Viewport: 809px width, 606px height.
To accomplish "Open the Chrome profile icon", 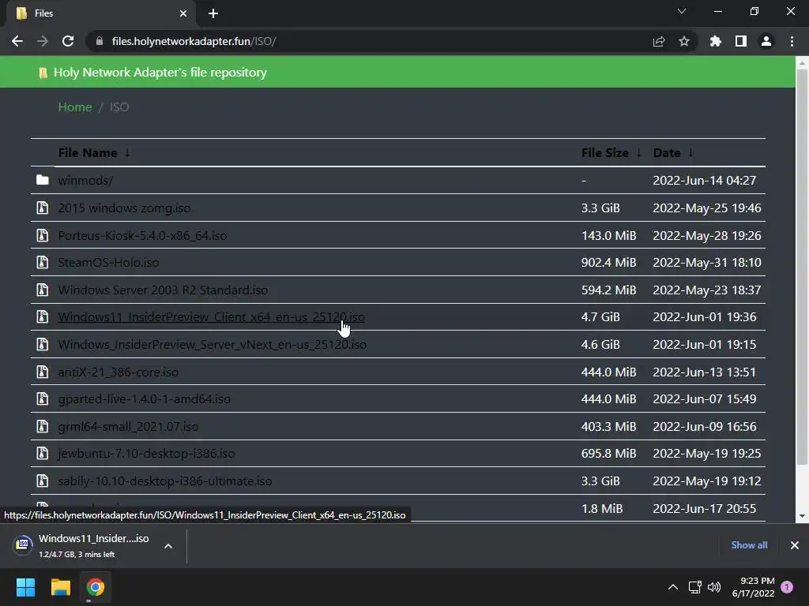I will point(766,41).
